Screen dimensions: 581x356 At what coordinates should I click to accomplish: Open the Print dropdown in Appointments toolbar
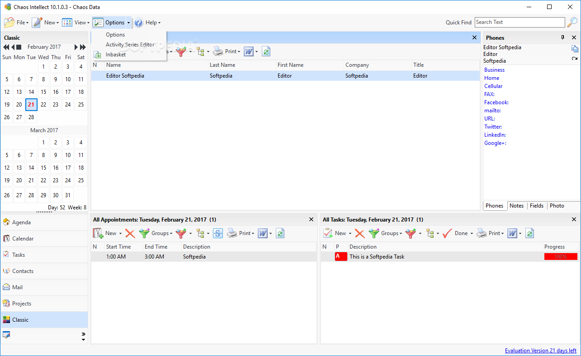click(253, 234)
